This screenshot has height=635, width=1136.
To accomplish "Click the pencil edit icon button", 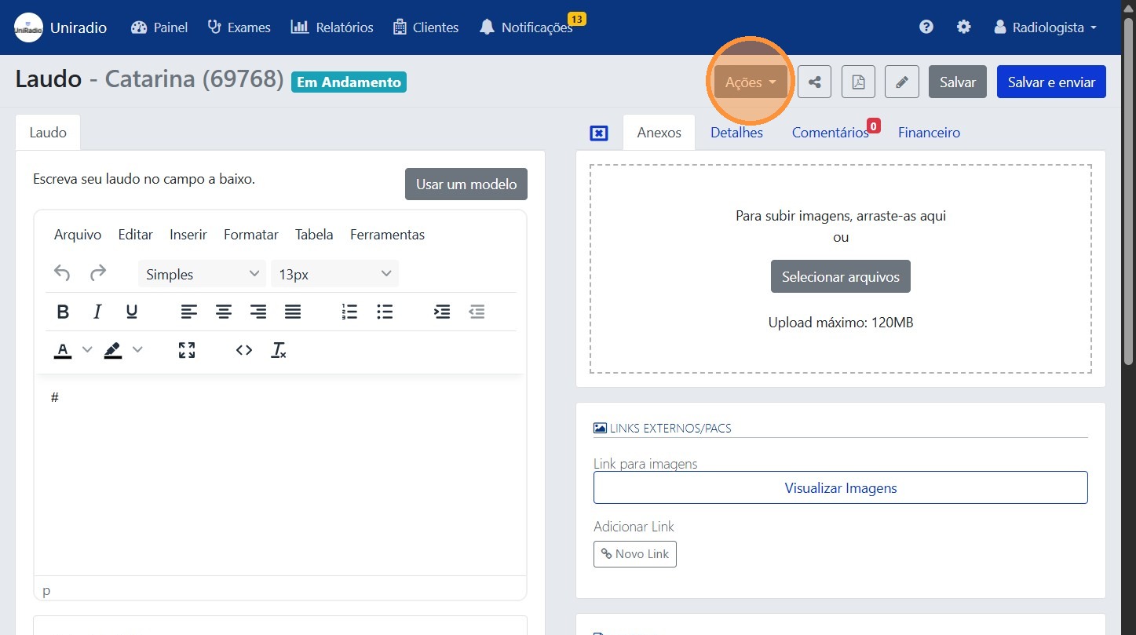I will click(901, 82).
